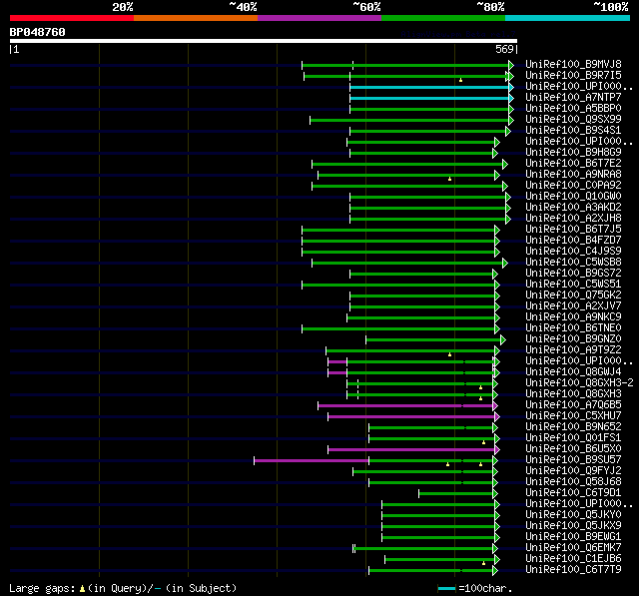Select the UniRef100_Q58J68 label
The height and width of the screenshot is (596, 639).
click(x=573, y=482)
